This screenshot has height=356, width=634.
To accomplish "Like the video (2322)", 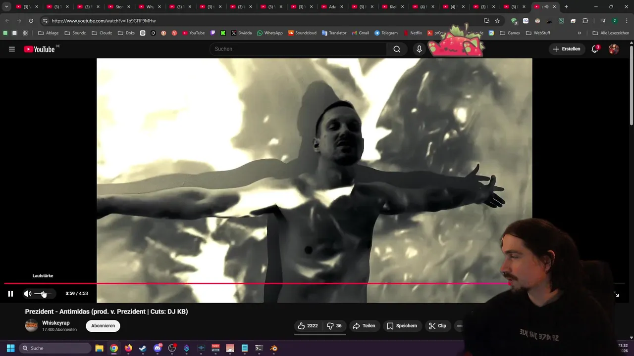I will coord(307,326).
